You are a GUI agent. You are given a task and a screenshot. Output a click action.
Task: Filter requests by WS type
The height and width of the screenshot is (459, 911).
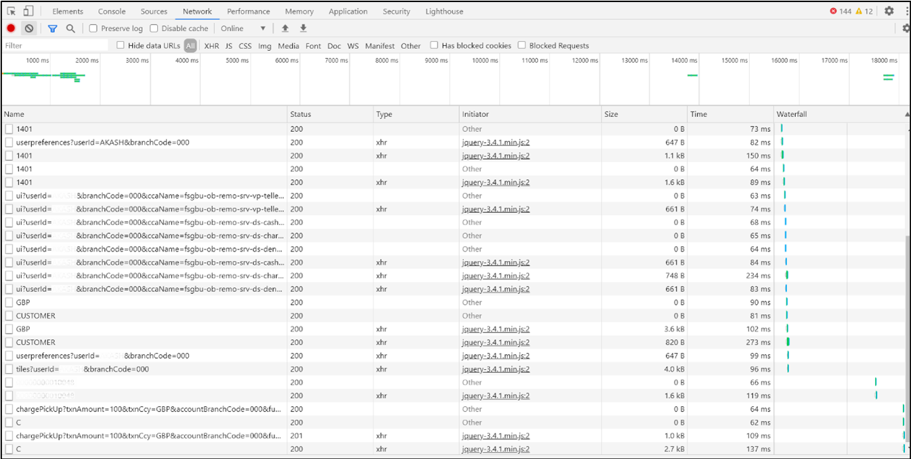[353, 45]
